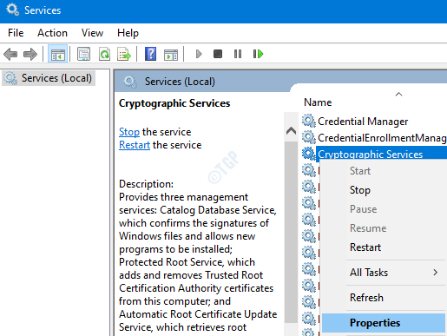Click the Description: label text

click(x=146, y=184)
